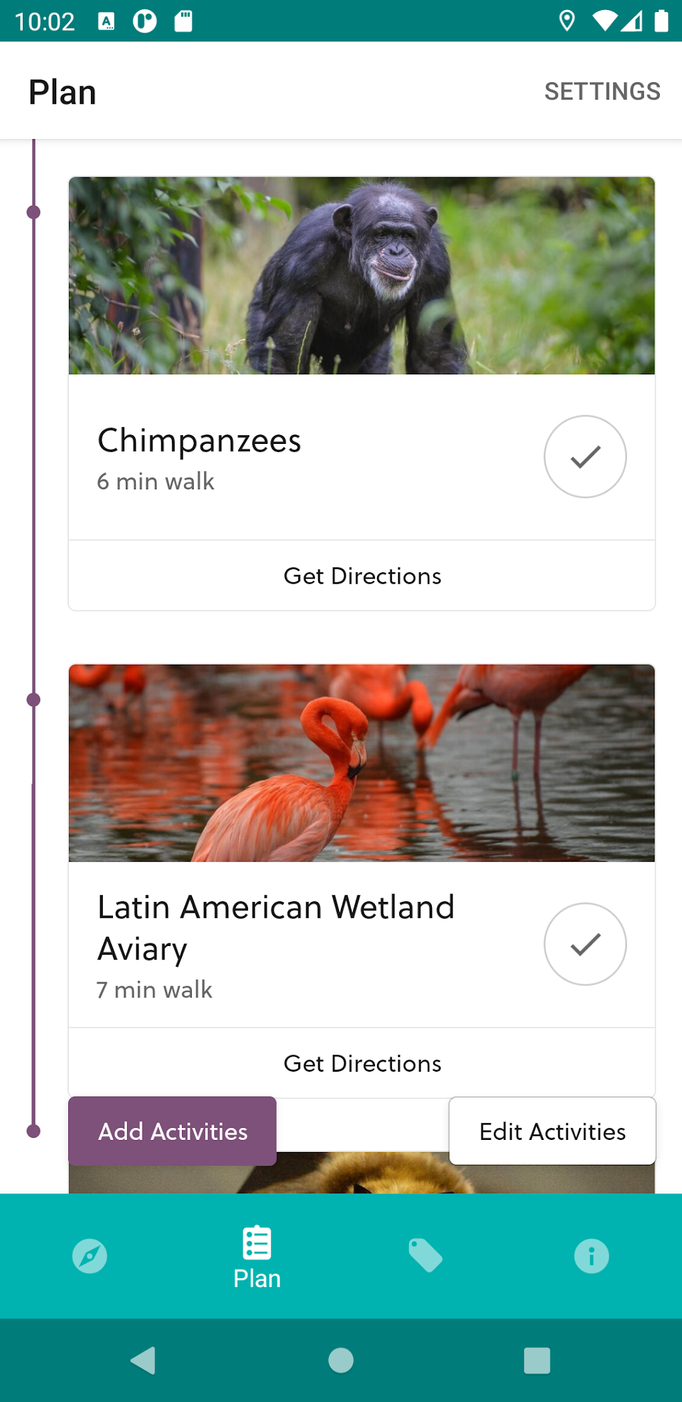Viewport: 682px width, 1402px height.
Task: Get Directions to Latin American Wetland Aviary
Action: pyautogui.click(x=362, y=1063)
